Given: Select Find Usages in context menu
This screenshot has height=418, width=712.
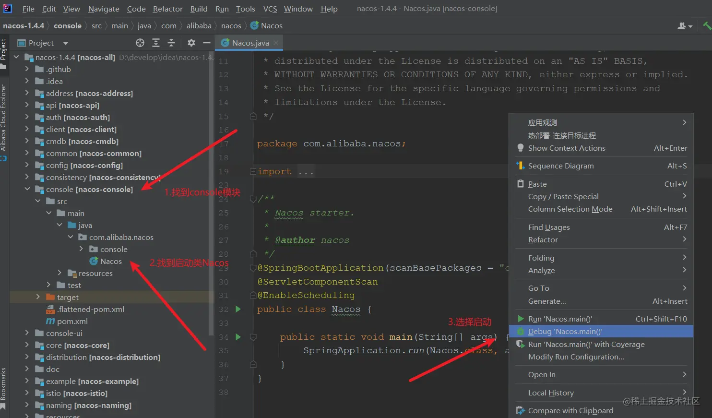Looking at the screenshot, I should (601, 227).
